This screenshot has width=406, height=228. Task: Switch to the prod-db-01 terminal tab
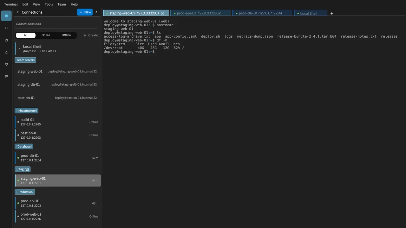(x=262, y=13)
